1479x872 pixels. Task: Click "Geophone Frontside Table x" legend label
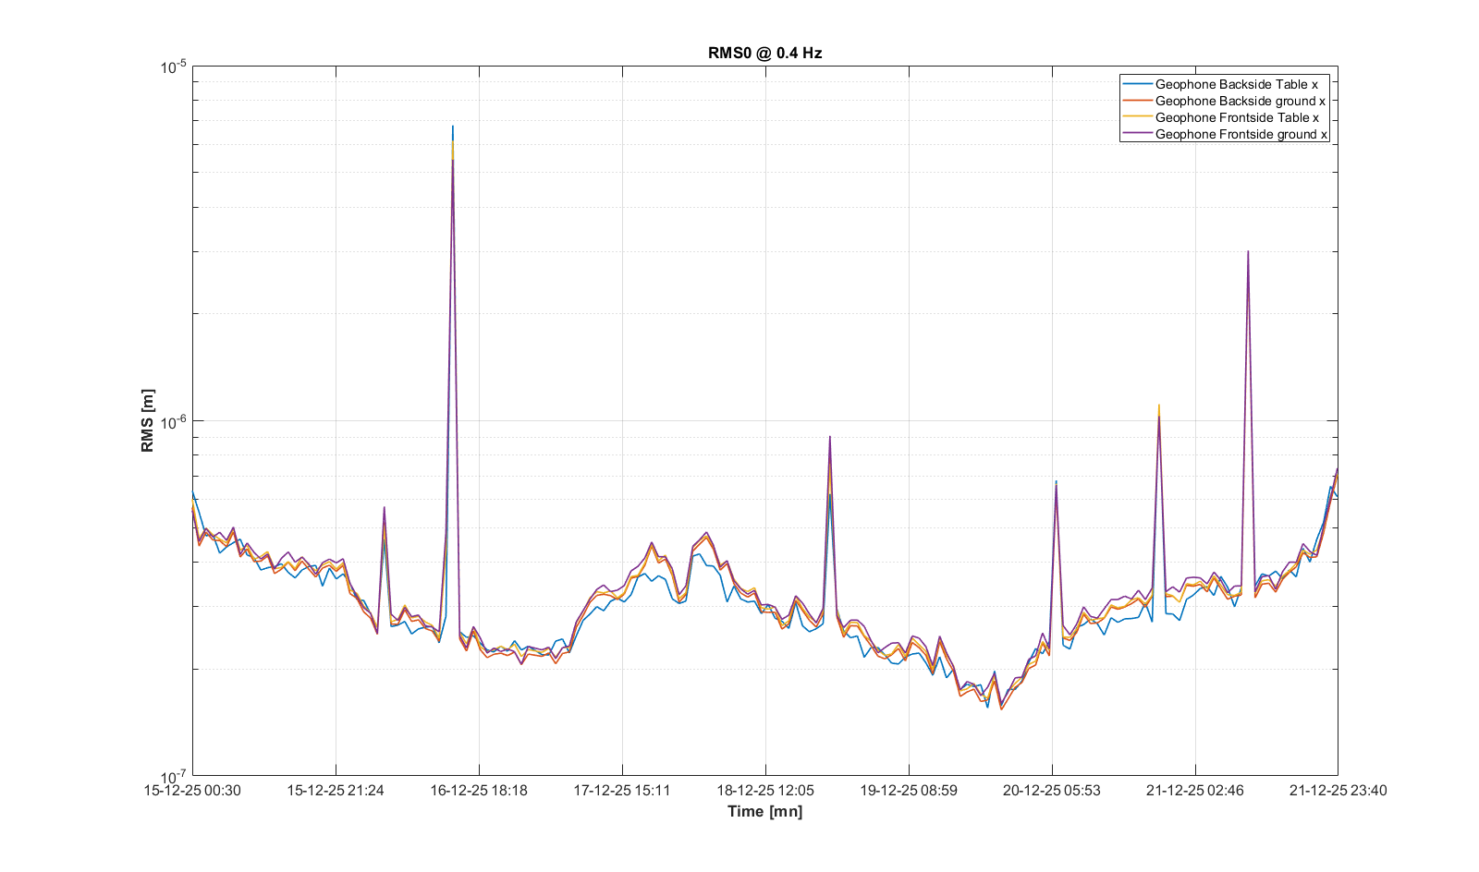tap(1237, 117)
